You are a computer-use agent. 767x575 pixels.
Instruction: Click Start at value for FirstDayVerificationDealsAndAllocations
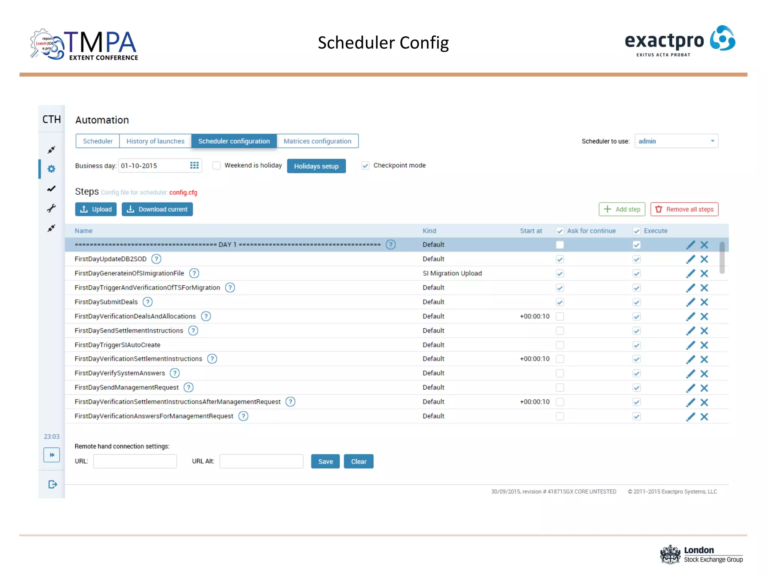click(x=535, y=316)
